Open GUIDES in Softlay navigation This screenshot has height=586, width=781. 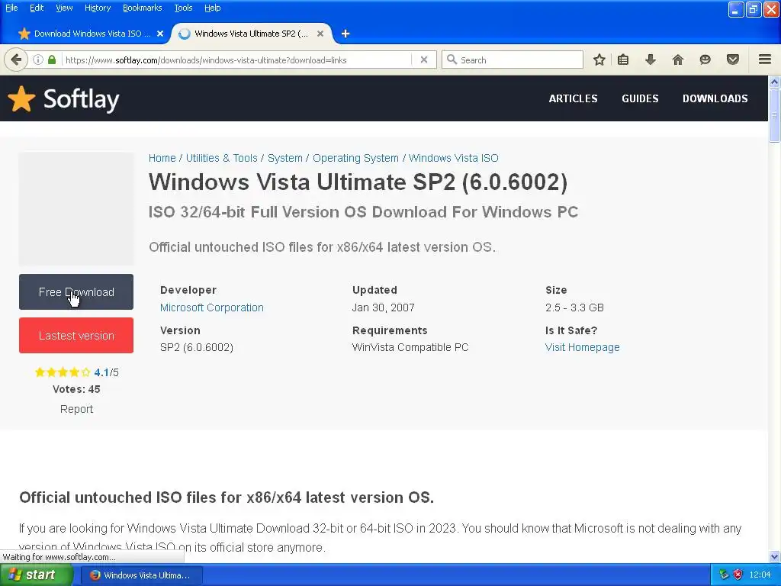tap(640, 98)
